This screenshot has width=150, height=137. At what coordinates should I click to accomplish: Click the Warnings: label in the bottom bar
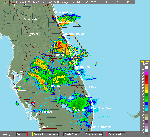coord(7,134)
